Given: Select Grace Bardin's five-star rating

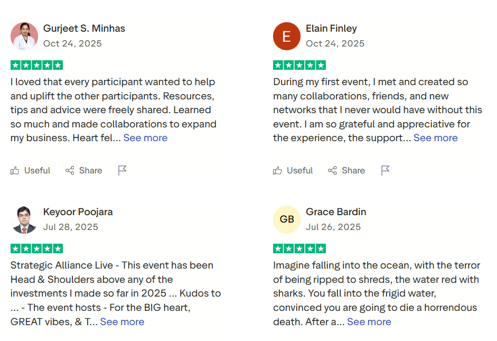Looking at the screenshot, I should (299, 248).
